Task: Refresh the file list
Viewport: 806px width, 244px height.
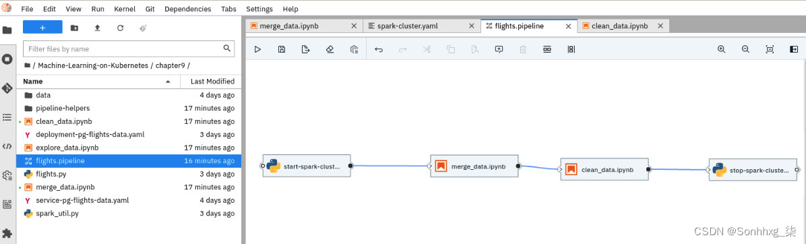Action: 120,28
